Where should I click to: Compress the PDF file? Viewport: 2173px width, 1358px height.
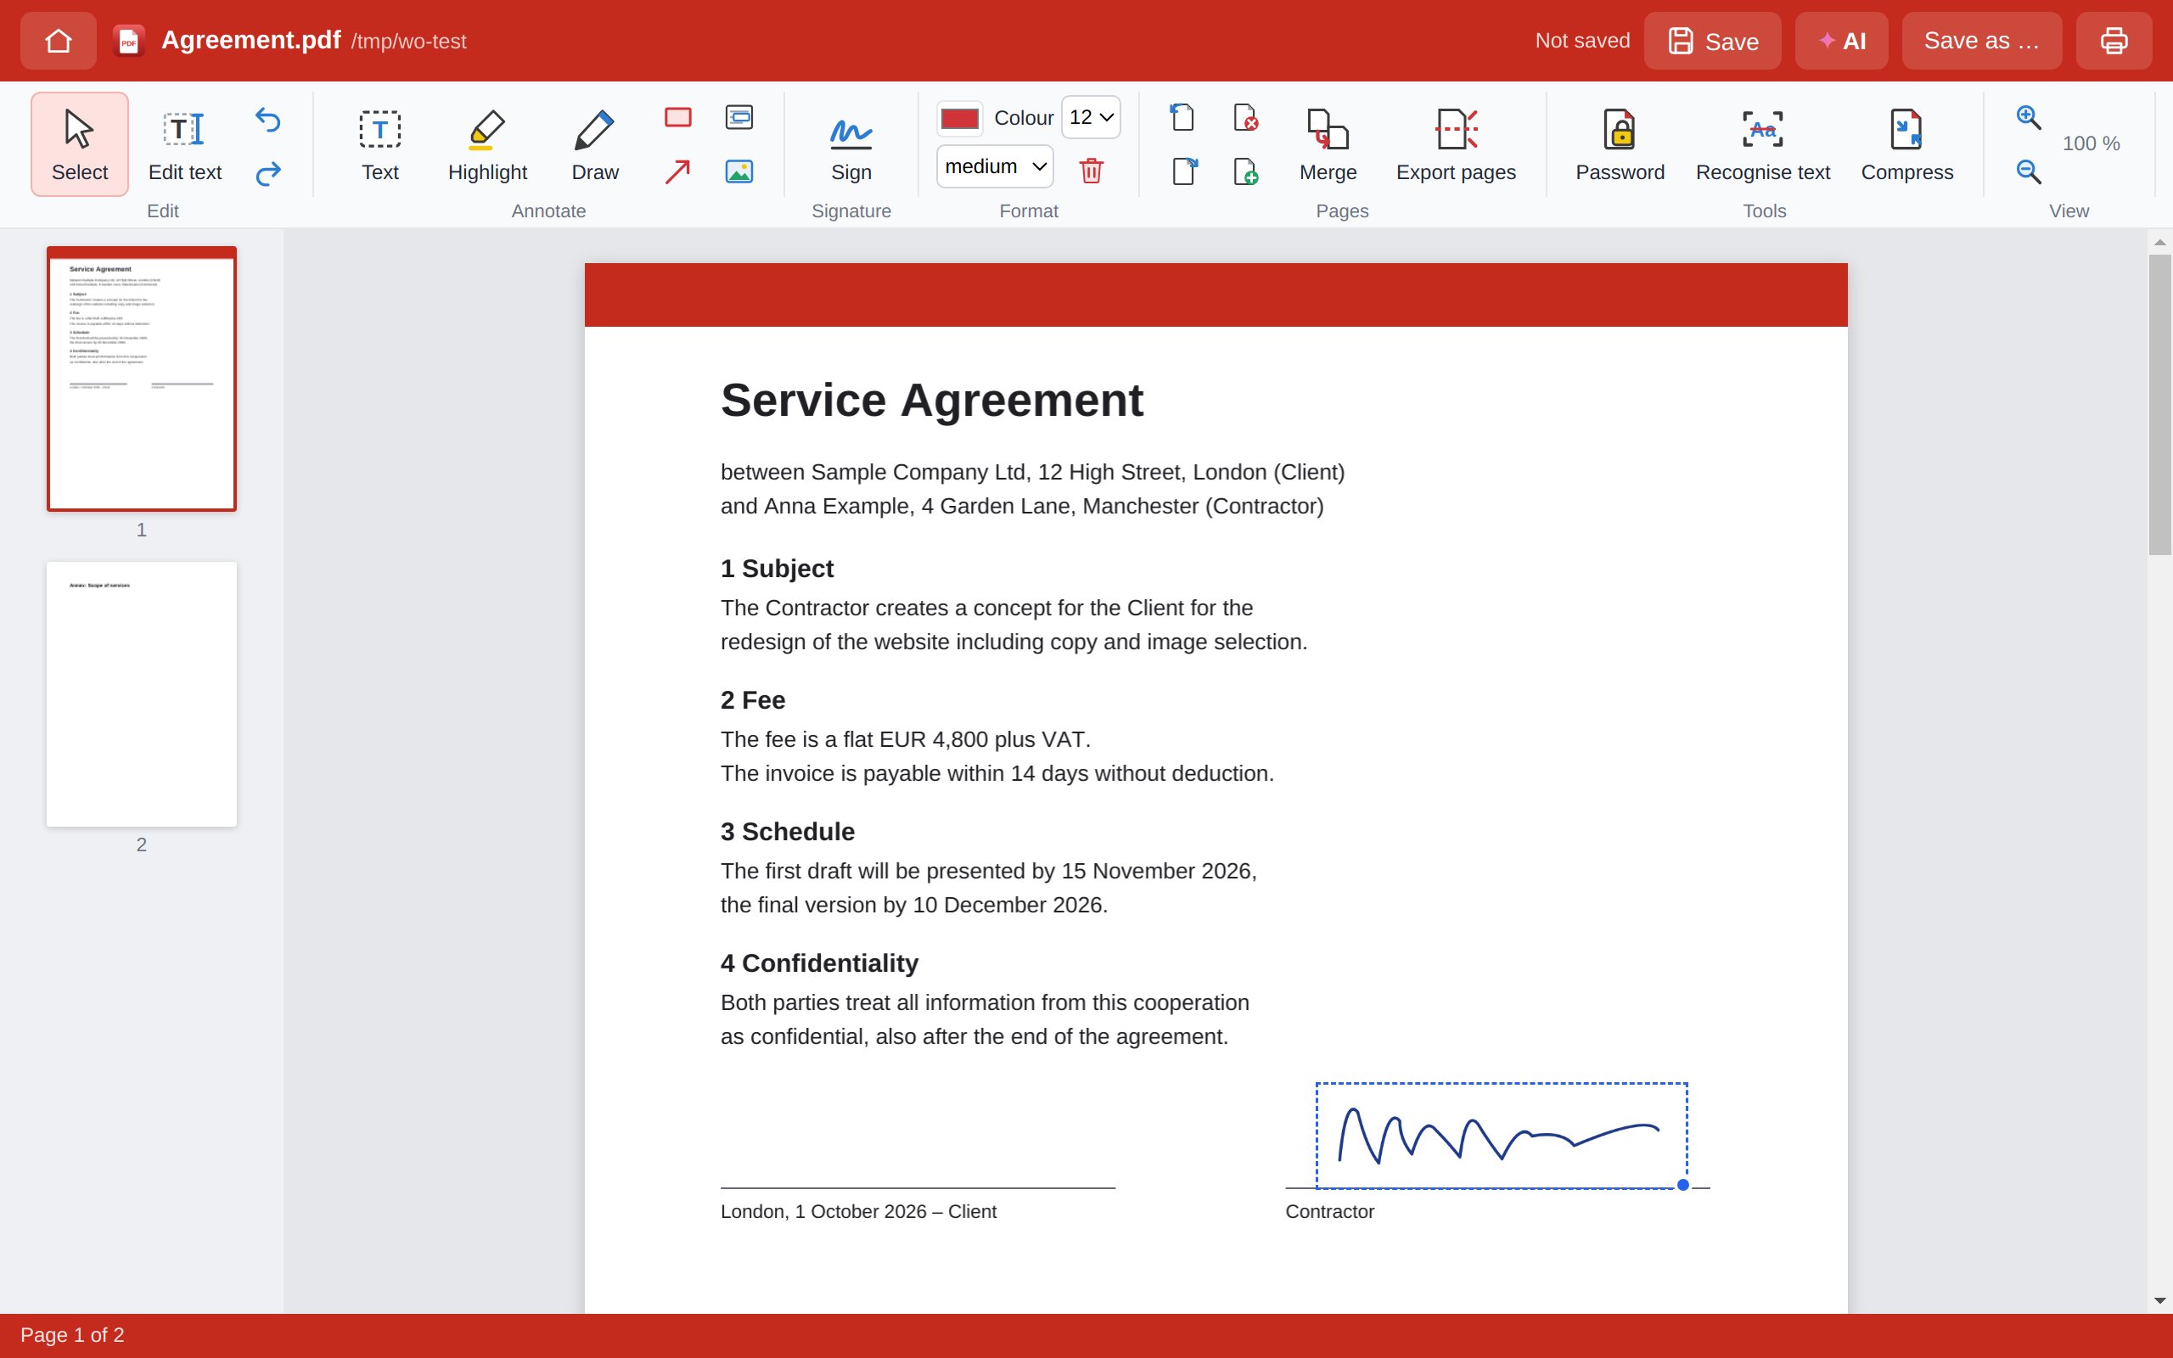point(1907,143)
